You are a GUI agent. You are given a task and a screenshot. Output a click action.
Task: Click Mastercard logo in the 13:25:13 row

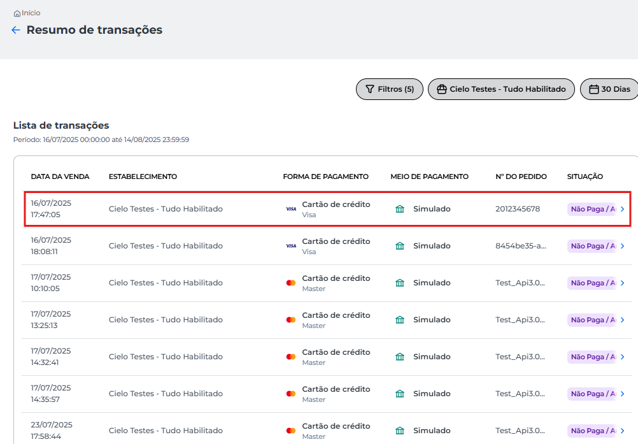(x=291, y=320)
